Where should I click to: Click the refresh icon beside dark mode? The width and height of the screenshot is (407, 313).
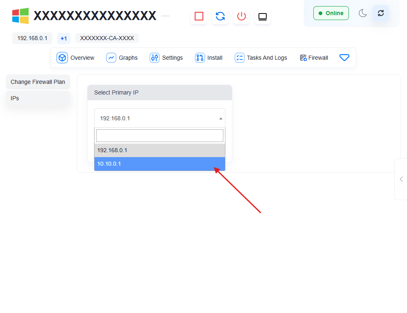click(x=381, y=13)
